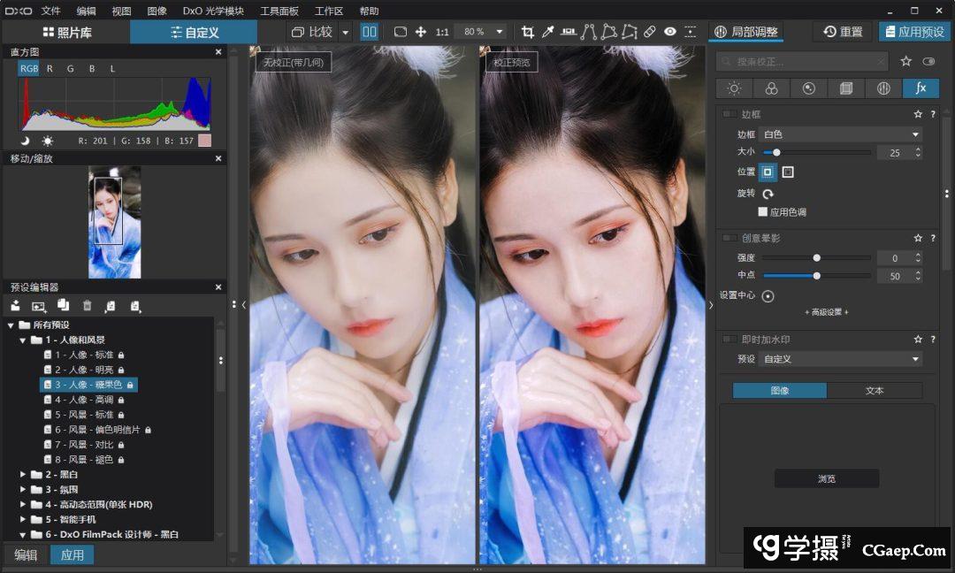Viewport: 955px width, 573px height.
Task: Open the 边框 color dropdown showing 白色
Action: (x=841, y=134)
